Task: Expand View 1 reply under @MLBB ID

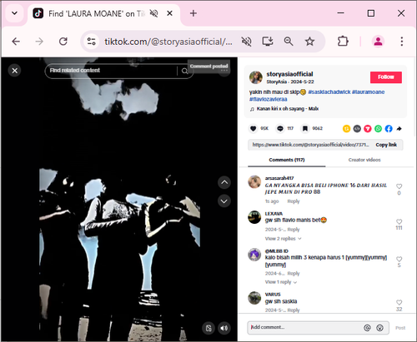Action: pyautogui.click(x=281, y=282)
